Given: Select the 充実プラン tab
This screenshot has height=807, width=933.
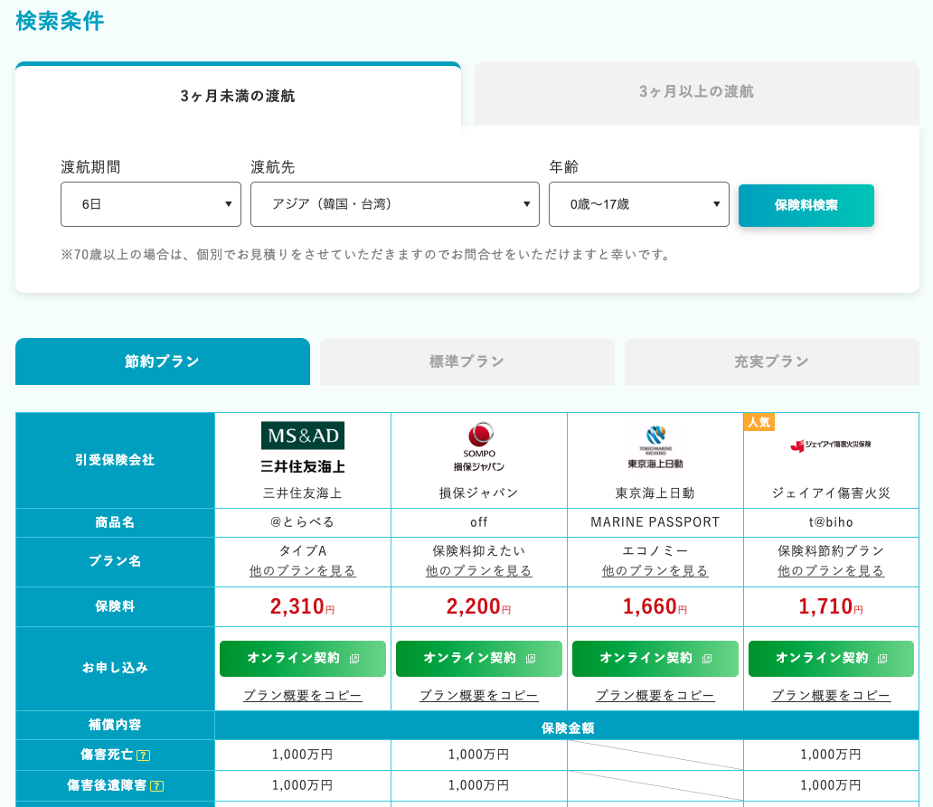Looking at the screenshot, I should [771, 361].
